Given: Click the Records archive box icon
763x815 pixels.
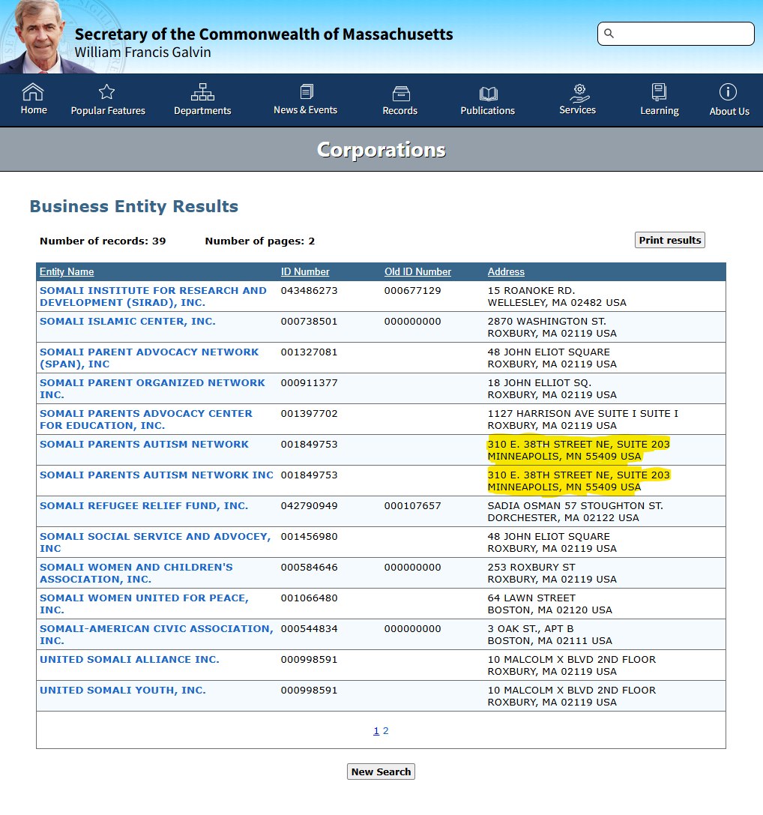Looking at the screenshot, I should pyautogui.click(x=401, y=94).
